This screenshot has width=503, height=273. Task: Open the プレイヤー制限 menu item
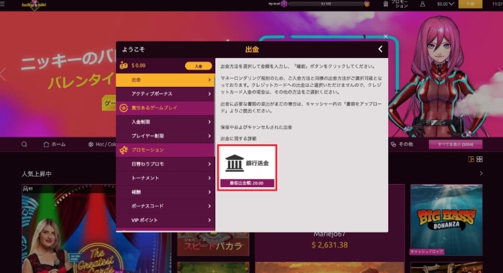click(166, 136)
